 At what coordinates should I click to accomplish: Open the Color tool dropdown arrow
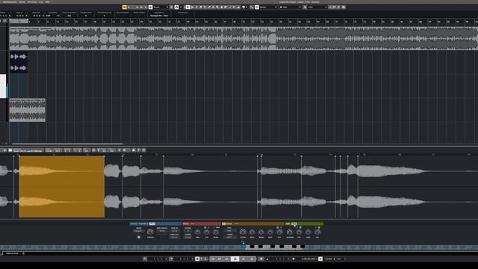point(247,7)
